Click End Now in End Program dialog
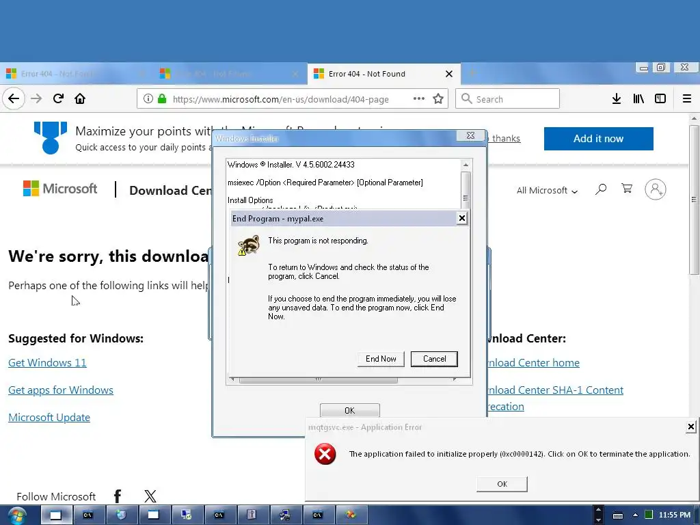This screenshot has width=700, height=525. point(381,359)
